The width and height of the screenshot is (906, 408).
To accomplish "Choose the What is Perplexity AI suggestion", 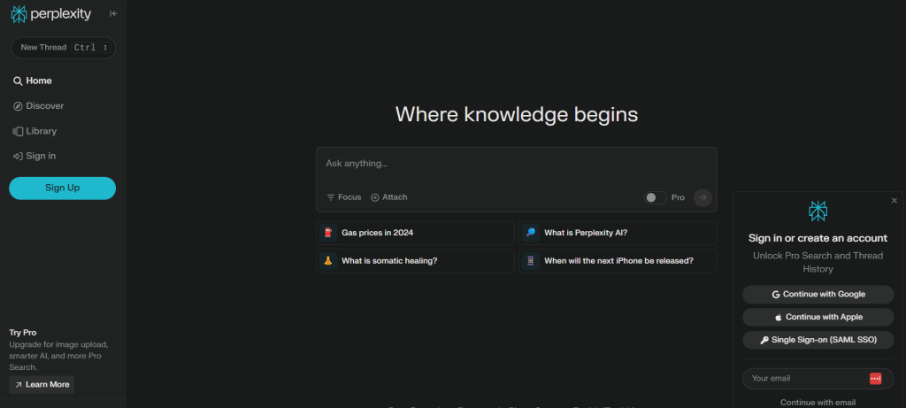I will click(617, 234).
